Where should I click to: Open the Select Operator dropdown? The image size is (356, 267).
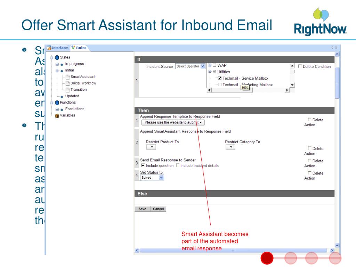(x=190, y=66)
